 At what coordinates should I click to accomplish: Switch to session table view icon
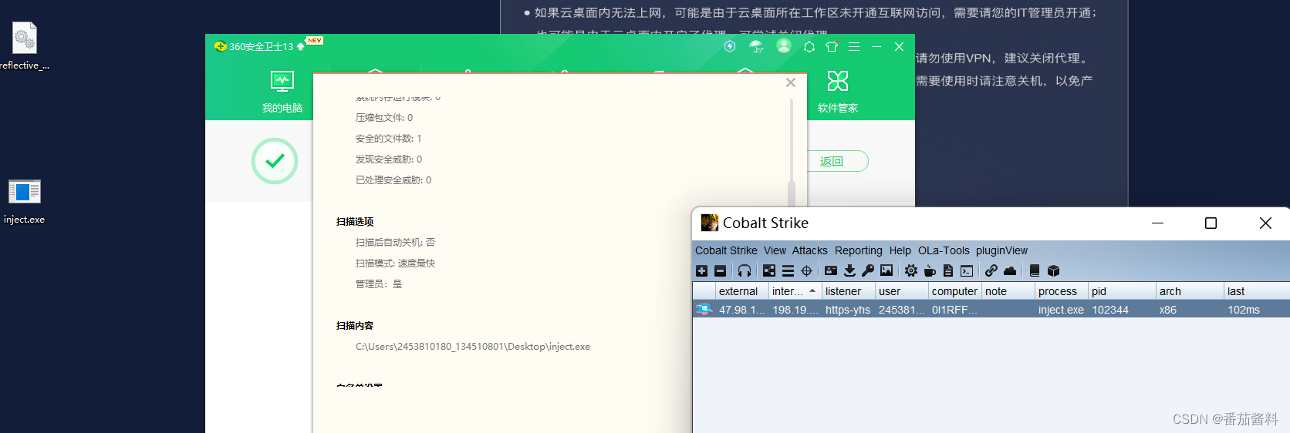(788, 270)
